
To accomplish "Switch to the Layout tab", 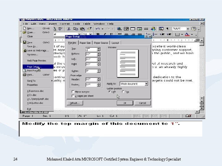I will 115,43.
